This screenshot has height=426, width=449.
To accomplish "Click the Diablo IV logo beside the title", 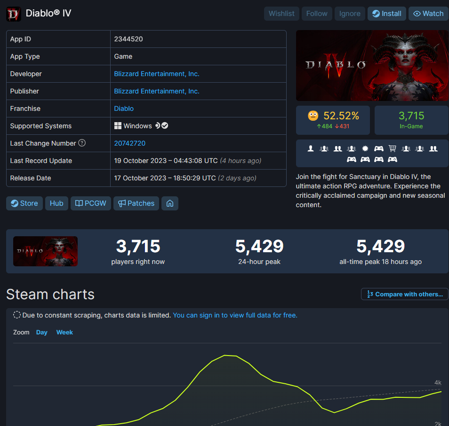I will point(13,14).
